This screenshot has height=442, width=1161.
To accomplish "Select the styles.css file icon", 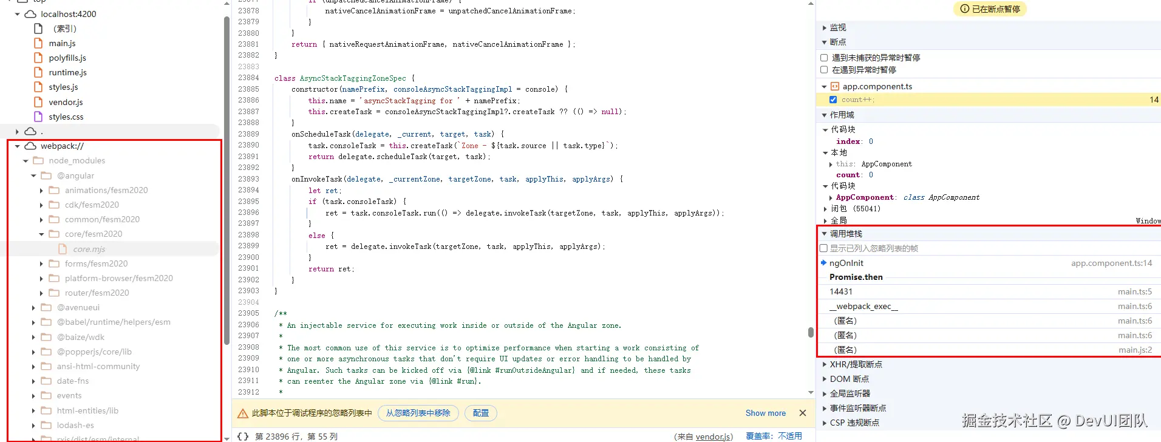I will tap(38, 117).
